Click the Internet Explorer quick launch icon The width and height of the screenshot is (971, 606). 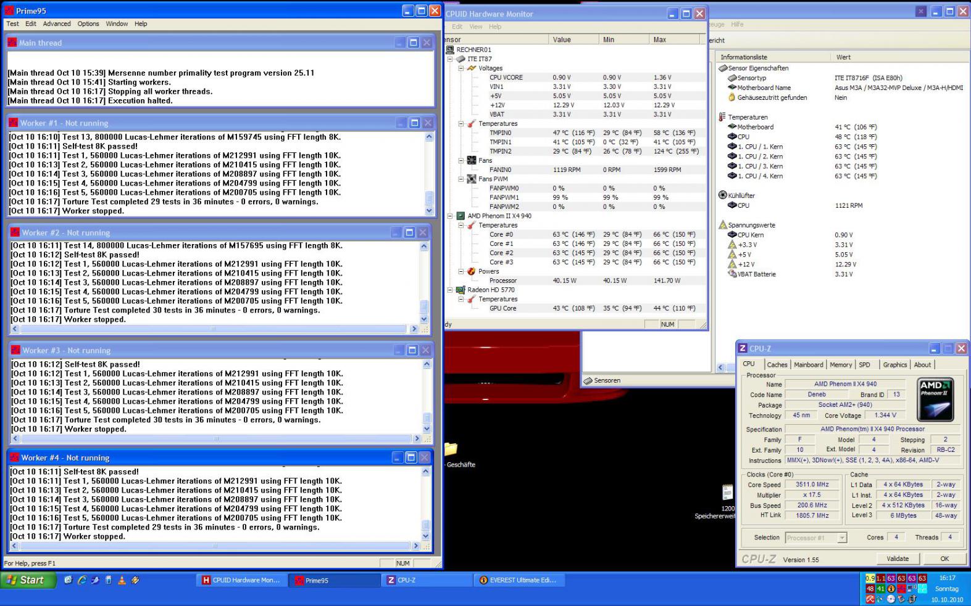point(81,580)
